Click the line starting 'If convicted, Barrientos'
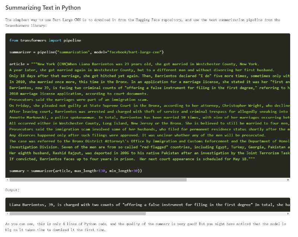 pyautogui.click(x=132, y=159)
